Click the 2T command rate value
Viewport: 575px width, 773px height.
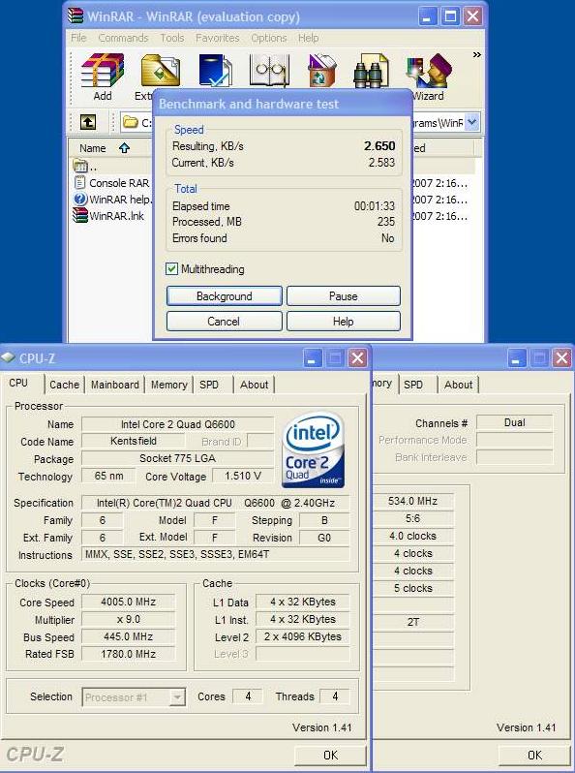[413, 622]
